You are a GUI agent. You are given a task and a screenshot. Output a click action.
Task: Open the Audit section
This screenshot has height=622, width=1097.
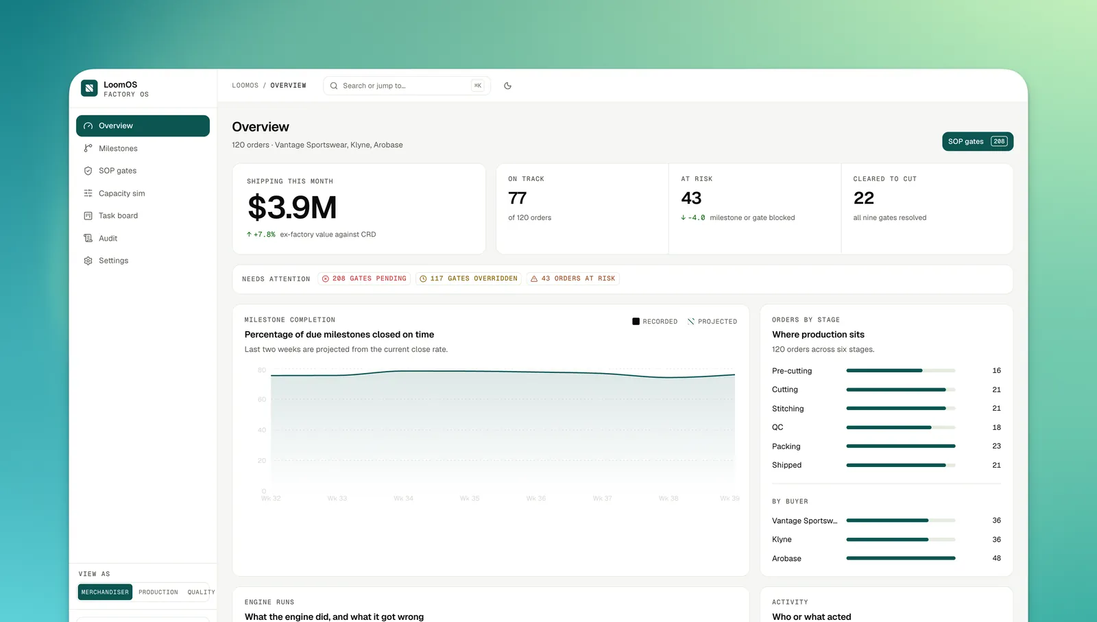pos(143,239)
